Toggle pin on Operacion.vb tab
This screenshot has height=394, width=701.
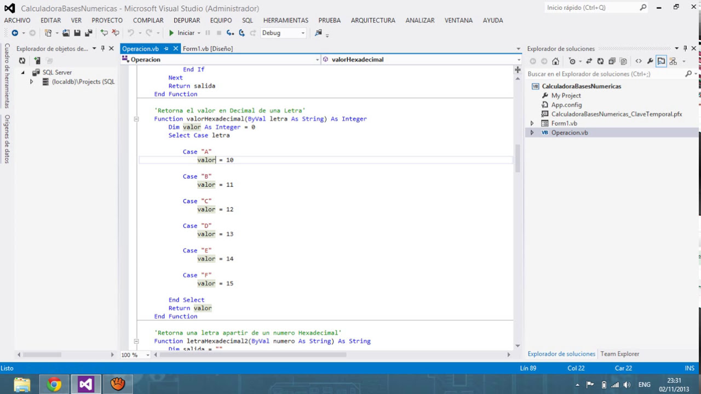(166, 49)
